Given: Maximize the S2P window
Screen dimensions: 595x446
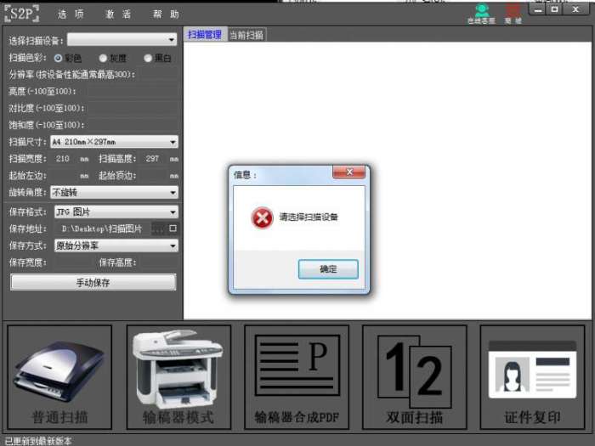Looking at the screenshot, I should pyautogui.click(x=555, y=9).
